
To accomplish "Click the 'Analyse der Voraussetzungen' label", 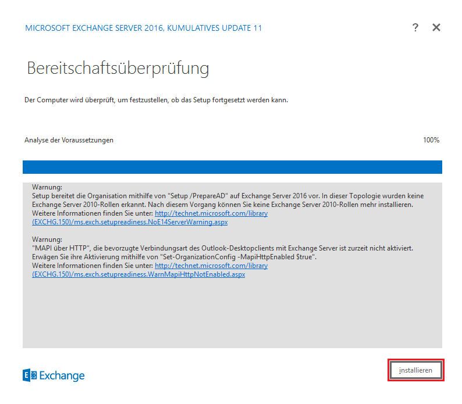I will (69, 140).
